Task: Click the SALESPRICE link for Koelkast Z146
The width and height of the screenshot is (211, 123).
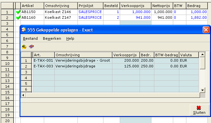Action: tap(90, 12)
